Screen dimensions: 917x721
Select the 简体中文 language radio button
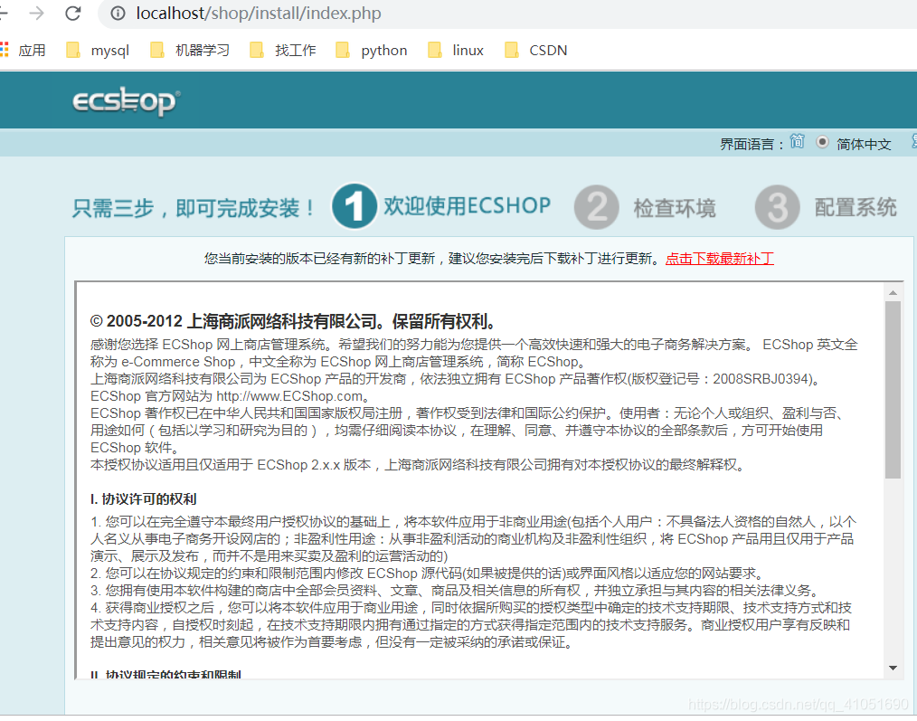pos(822,142)
